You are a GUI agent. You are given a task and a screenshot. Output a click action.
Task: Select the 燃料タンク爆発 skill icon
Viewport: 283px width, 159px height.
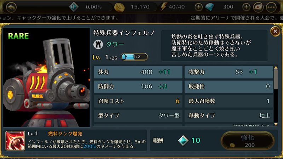15,141
